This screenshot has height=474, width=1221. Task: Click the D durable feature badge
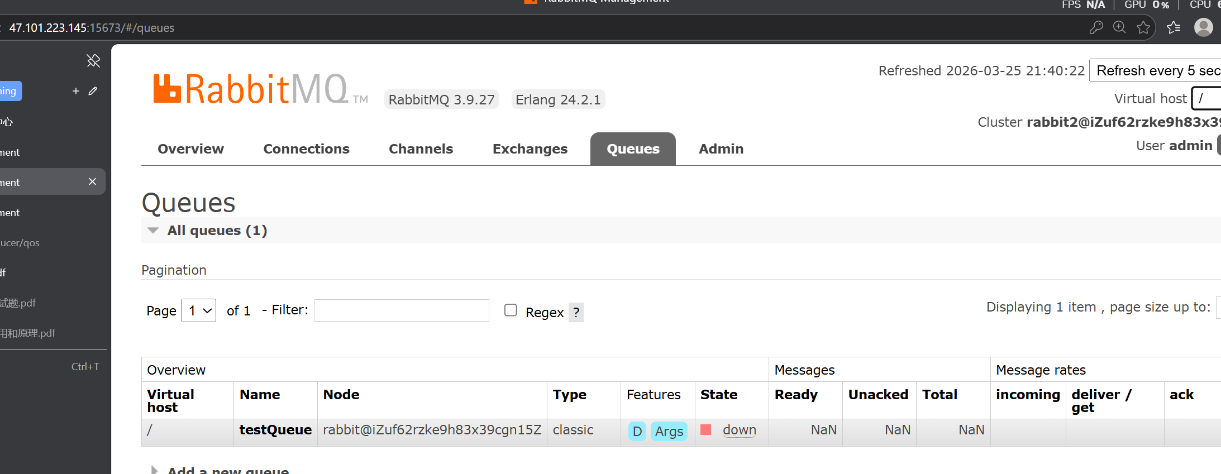pyautogui.click(x=637, y=432)
